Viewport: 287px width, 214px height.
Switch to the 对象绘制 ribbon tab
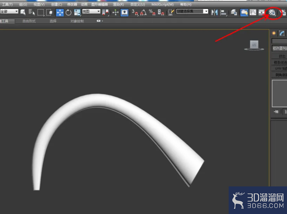point(77,21)
